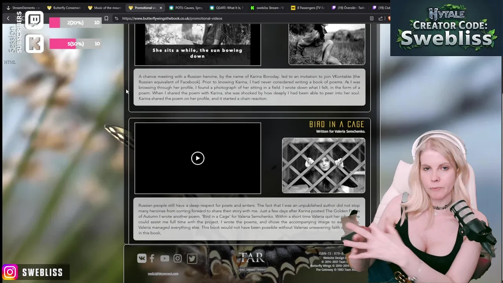Switch to the Music of the mountain tab
Screen dimensions: 503x283
coord(105,7)
